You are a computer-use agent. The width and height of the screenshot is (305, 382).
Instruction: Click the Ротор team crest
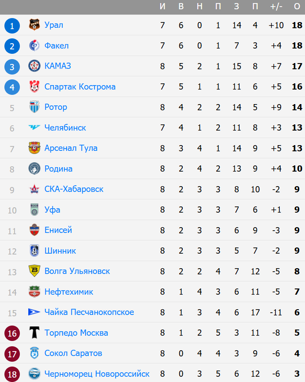point(34,107)
